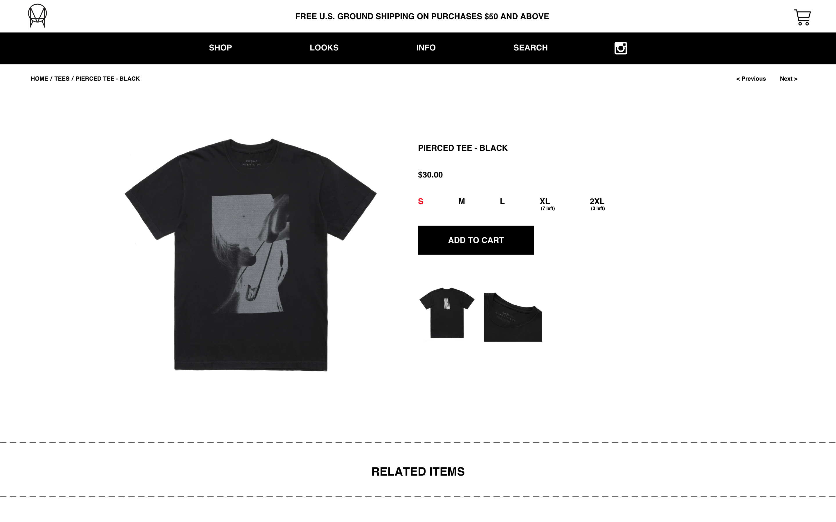This screenshot has width=836, height=522.
Task: Choose size L option
Action: [502, 201]
